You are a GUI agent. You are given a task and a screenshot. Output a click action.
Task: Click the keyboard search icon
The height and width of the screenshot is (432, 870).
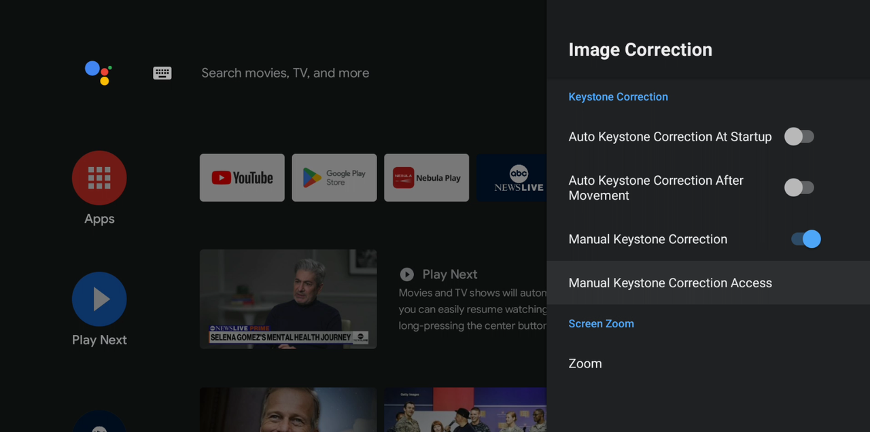click(162, 73)
